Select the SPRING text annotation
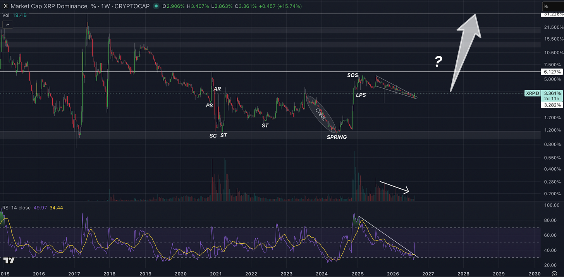This screenshot has width=564, height=277. coord(337,137)
